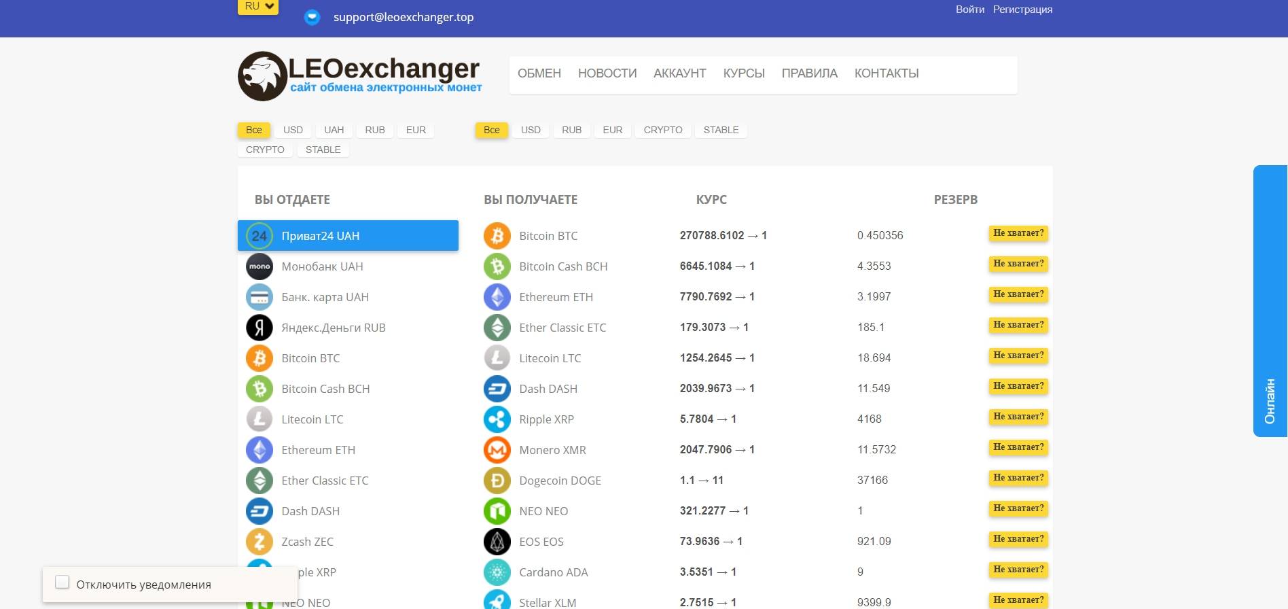Click the Monero XMR icon
The image size is (1288, 609).
pos(497,450)
